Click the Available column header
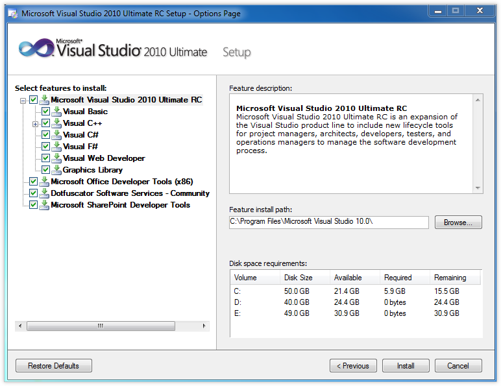501x386 pixels. 355,278
